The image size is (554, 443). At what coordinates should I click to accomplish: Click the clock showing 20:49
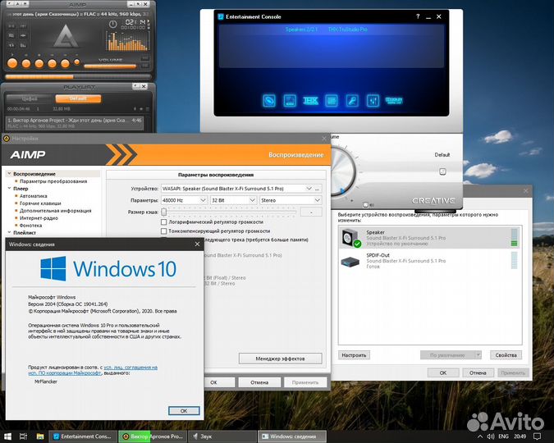click(520, 436)
